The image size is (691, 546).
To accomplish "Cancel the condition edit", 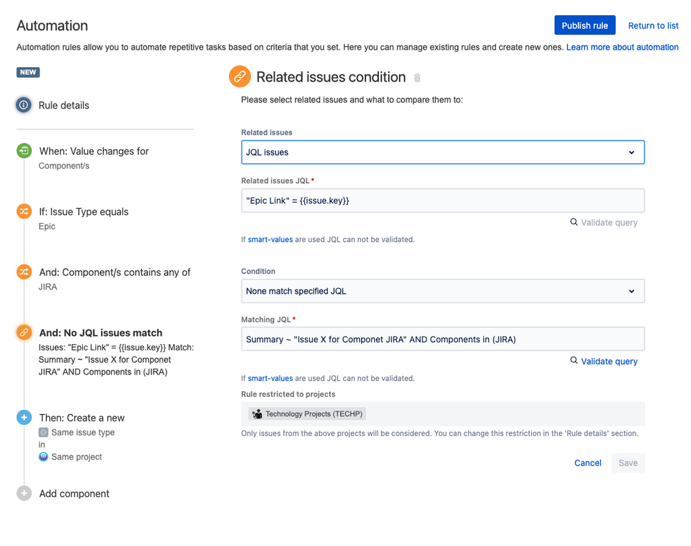I will pyautogui.click(x=588, y=463).
